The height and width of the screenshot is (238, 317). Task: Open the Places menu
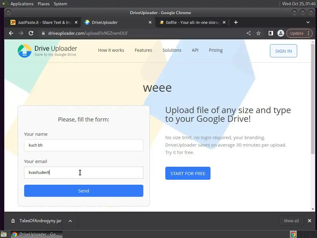coord(43,4)
